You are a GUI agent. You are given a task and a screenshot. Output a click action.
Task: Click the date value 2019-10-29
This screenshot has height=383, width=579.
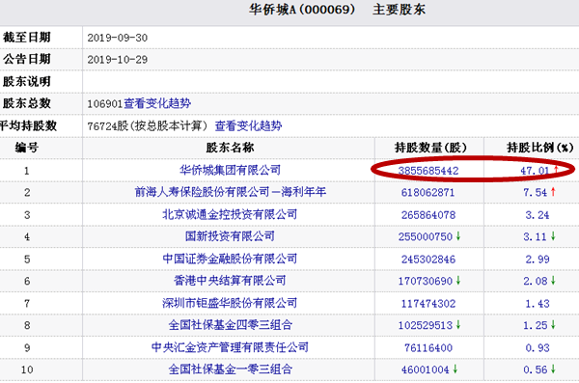pyautogui.click(x=118, y=60)
